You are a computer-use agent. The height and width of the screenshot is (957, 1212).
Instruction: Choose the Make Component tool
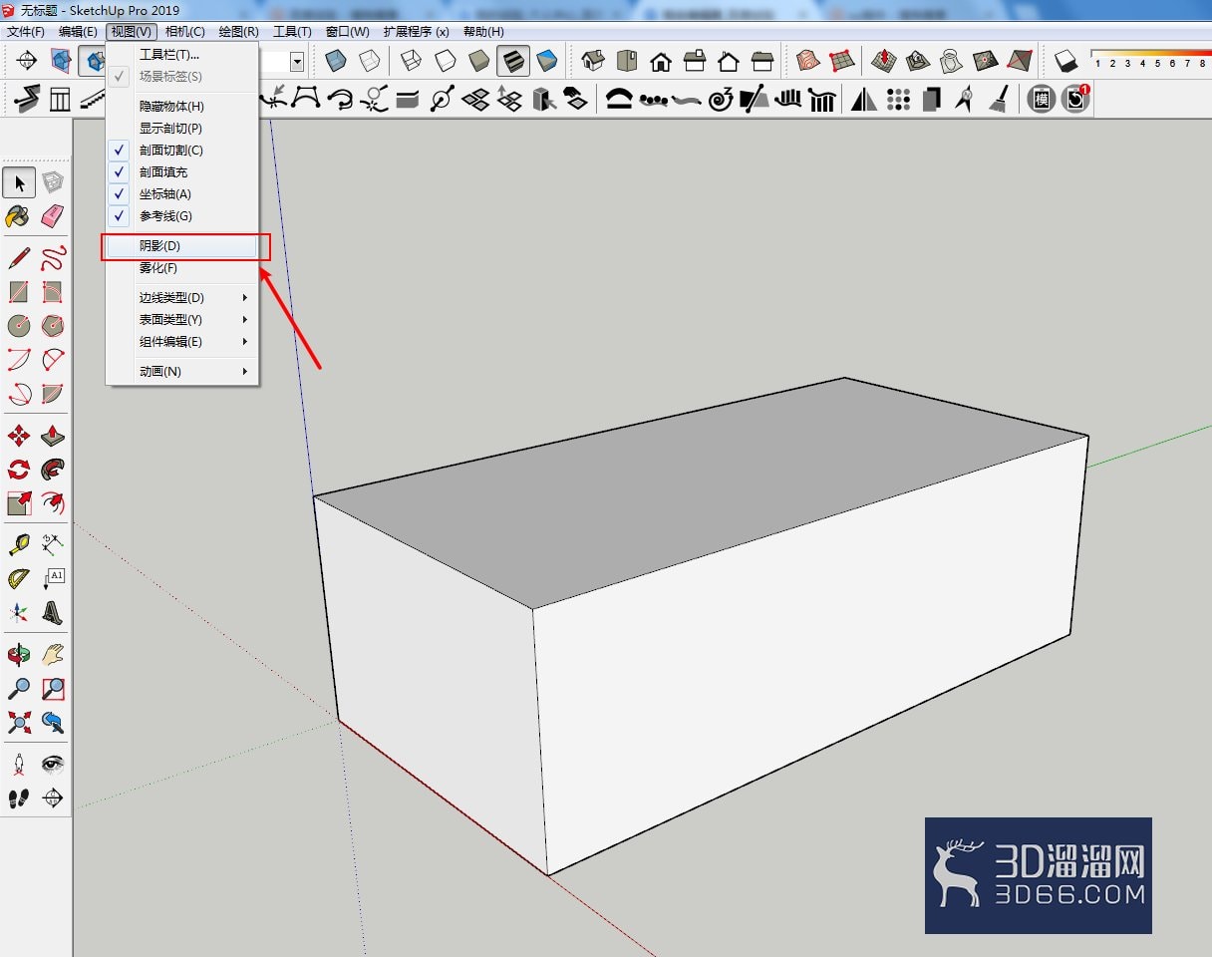[x=53, y=182]
